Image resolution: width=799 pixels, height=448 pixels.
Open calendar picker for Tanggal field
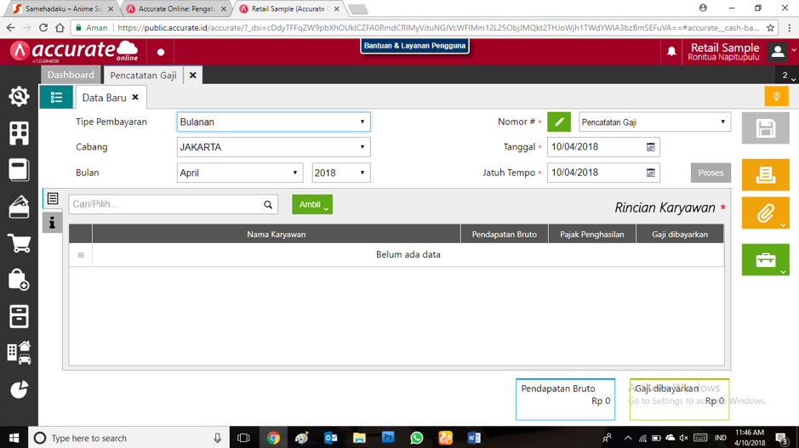[651, 147]
